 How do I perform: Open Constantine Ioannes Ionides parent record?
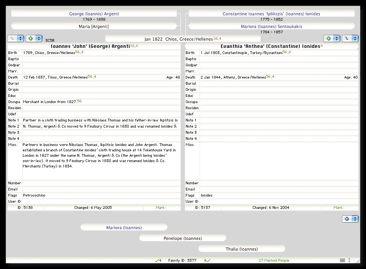coord(271,14)
